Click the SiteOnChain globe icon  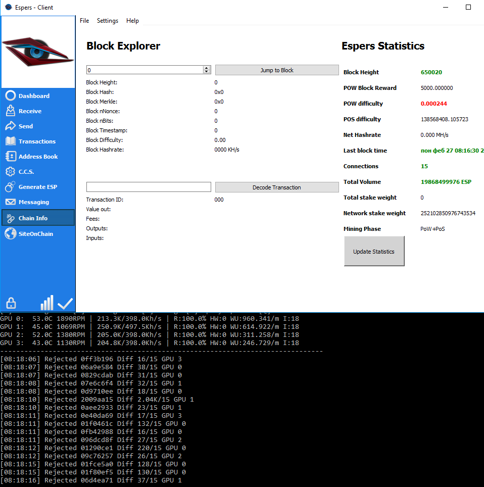[11, 233]
